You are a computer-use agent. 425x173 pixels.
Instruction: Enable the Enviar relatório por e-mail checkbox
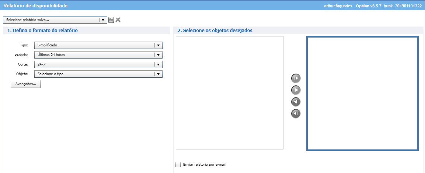pyautogui.click(x=178, y=165)
